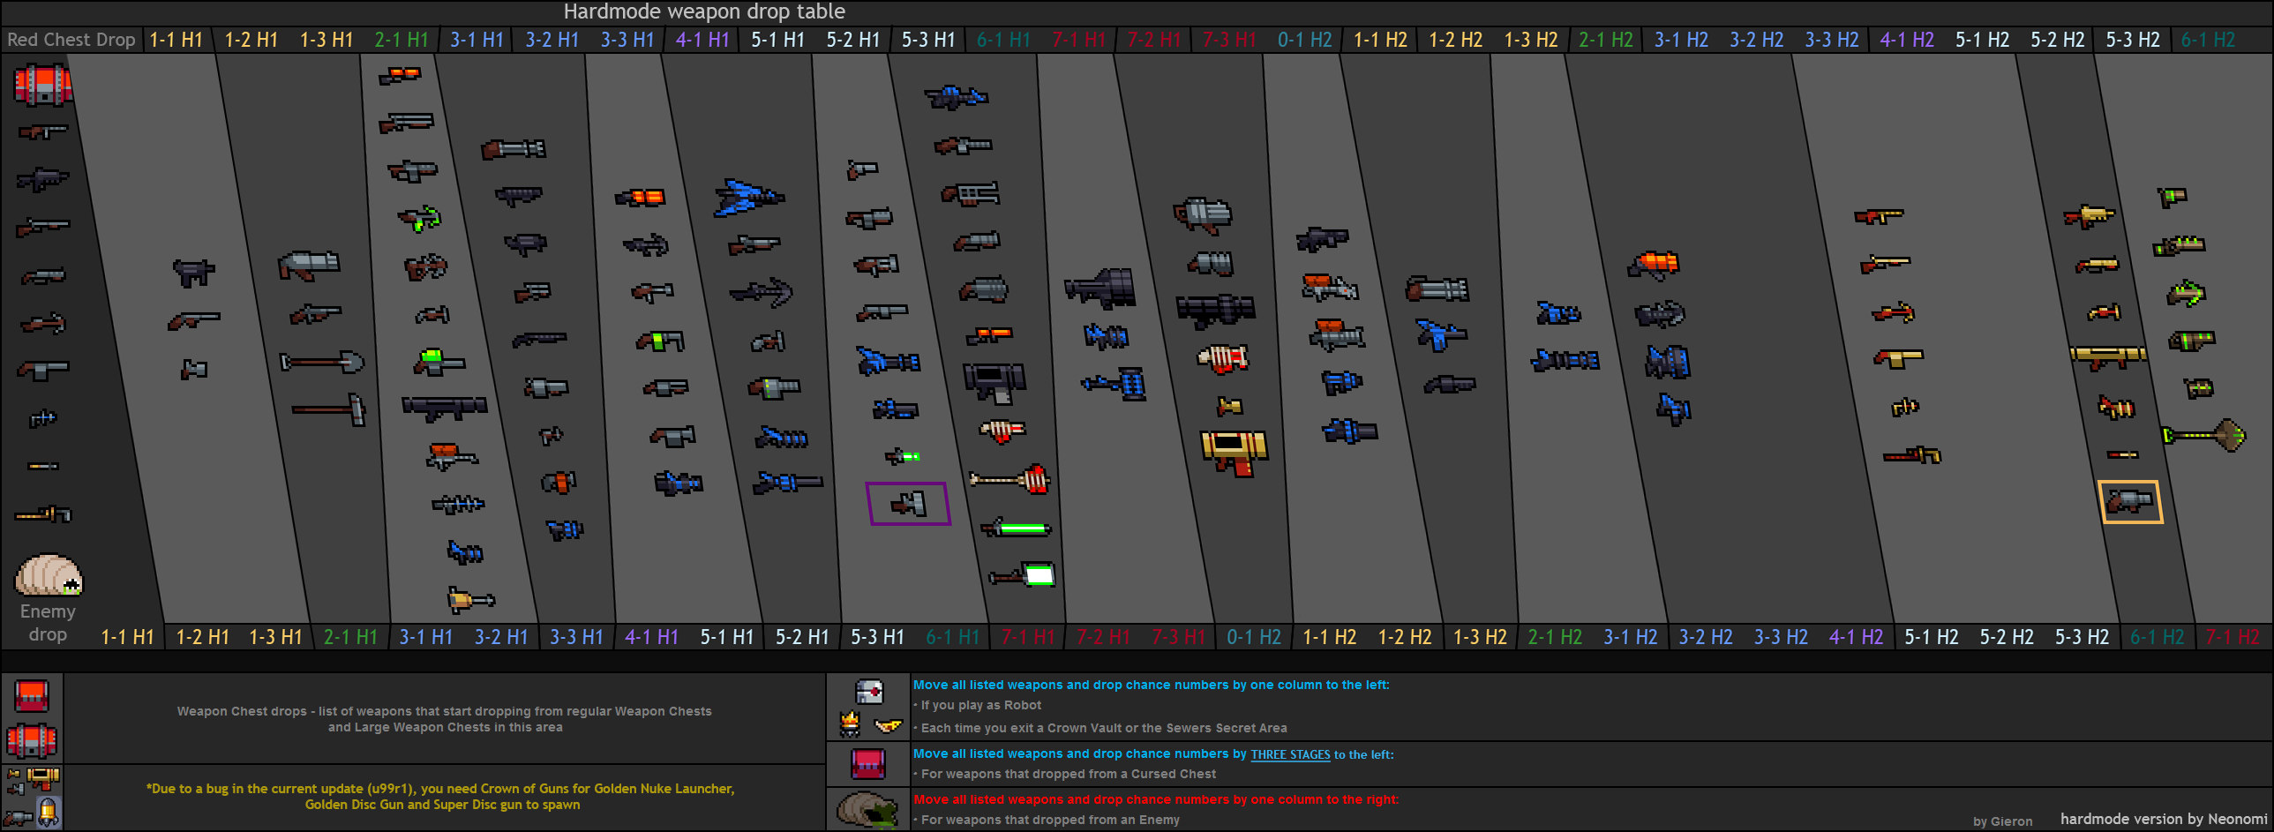This screenshot has width=2274, height=832.
Task: Click the Red Chest Drop header label
Action: tap(71, 41)
